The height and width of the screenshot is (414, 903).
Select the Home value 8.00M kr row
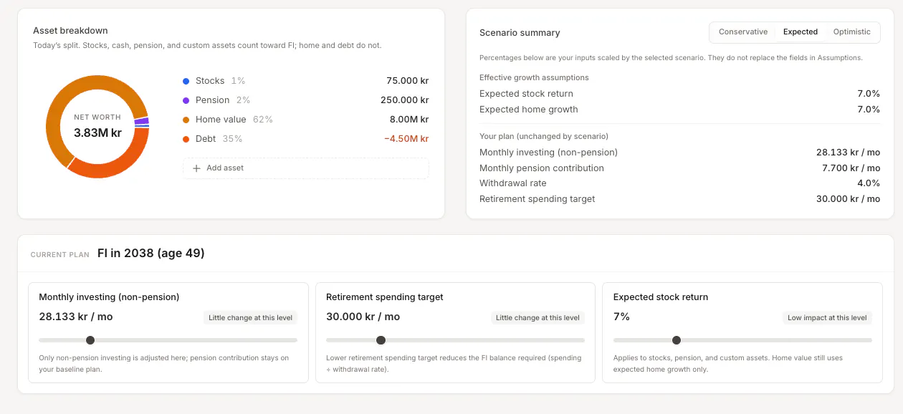click(306, 120)
